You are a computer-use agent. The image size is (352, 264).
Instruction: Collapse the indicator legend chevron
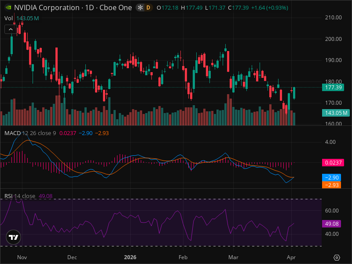[11, 29]
